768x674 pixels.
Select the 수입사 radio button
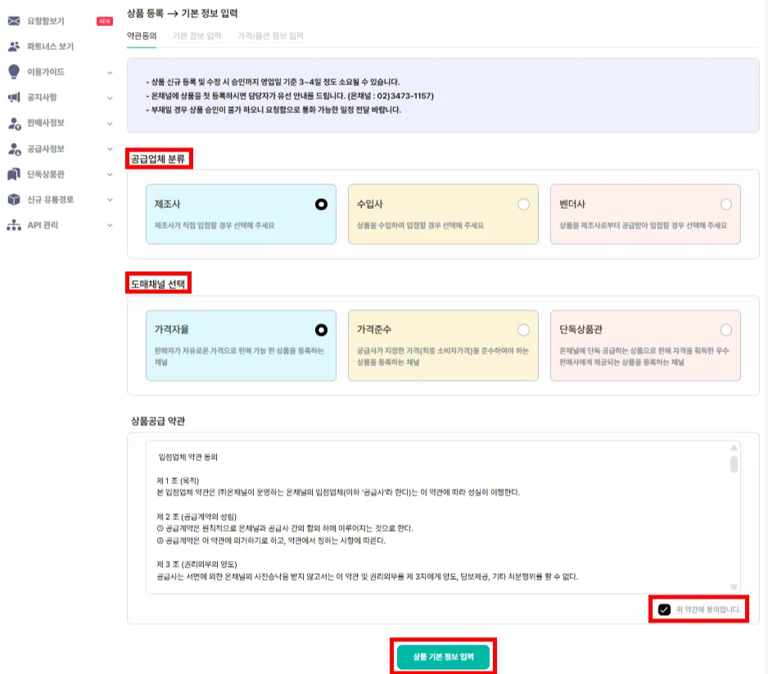[523, 204]
